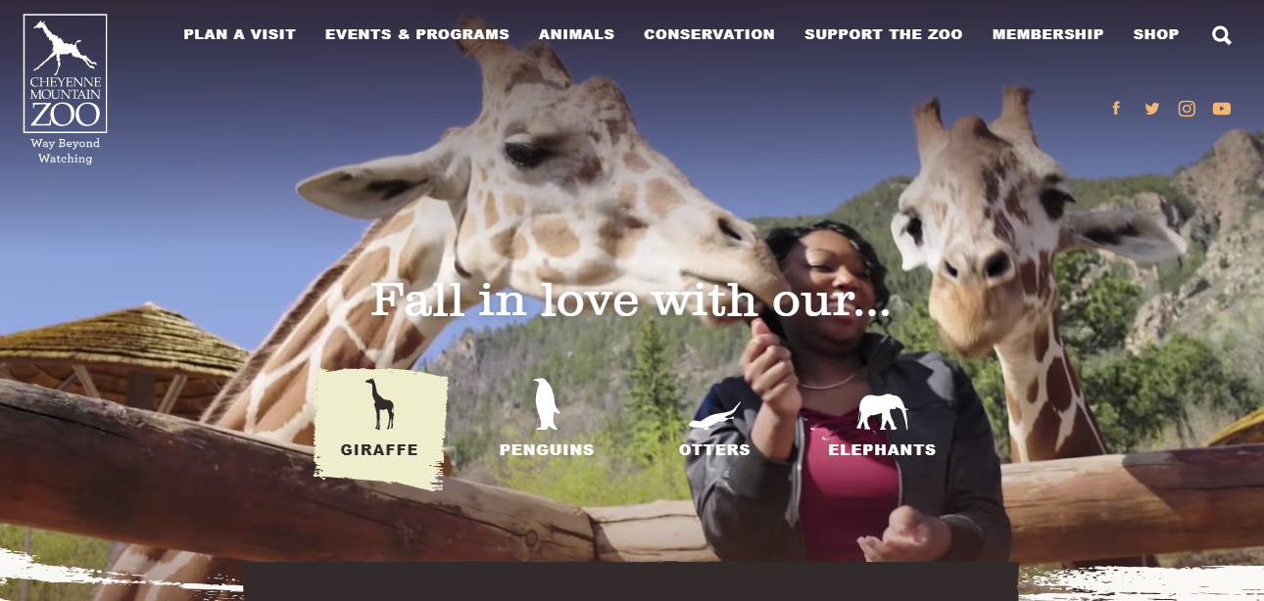Open the Support the Zoo menu

tap(884, 34)
